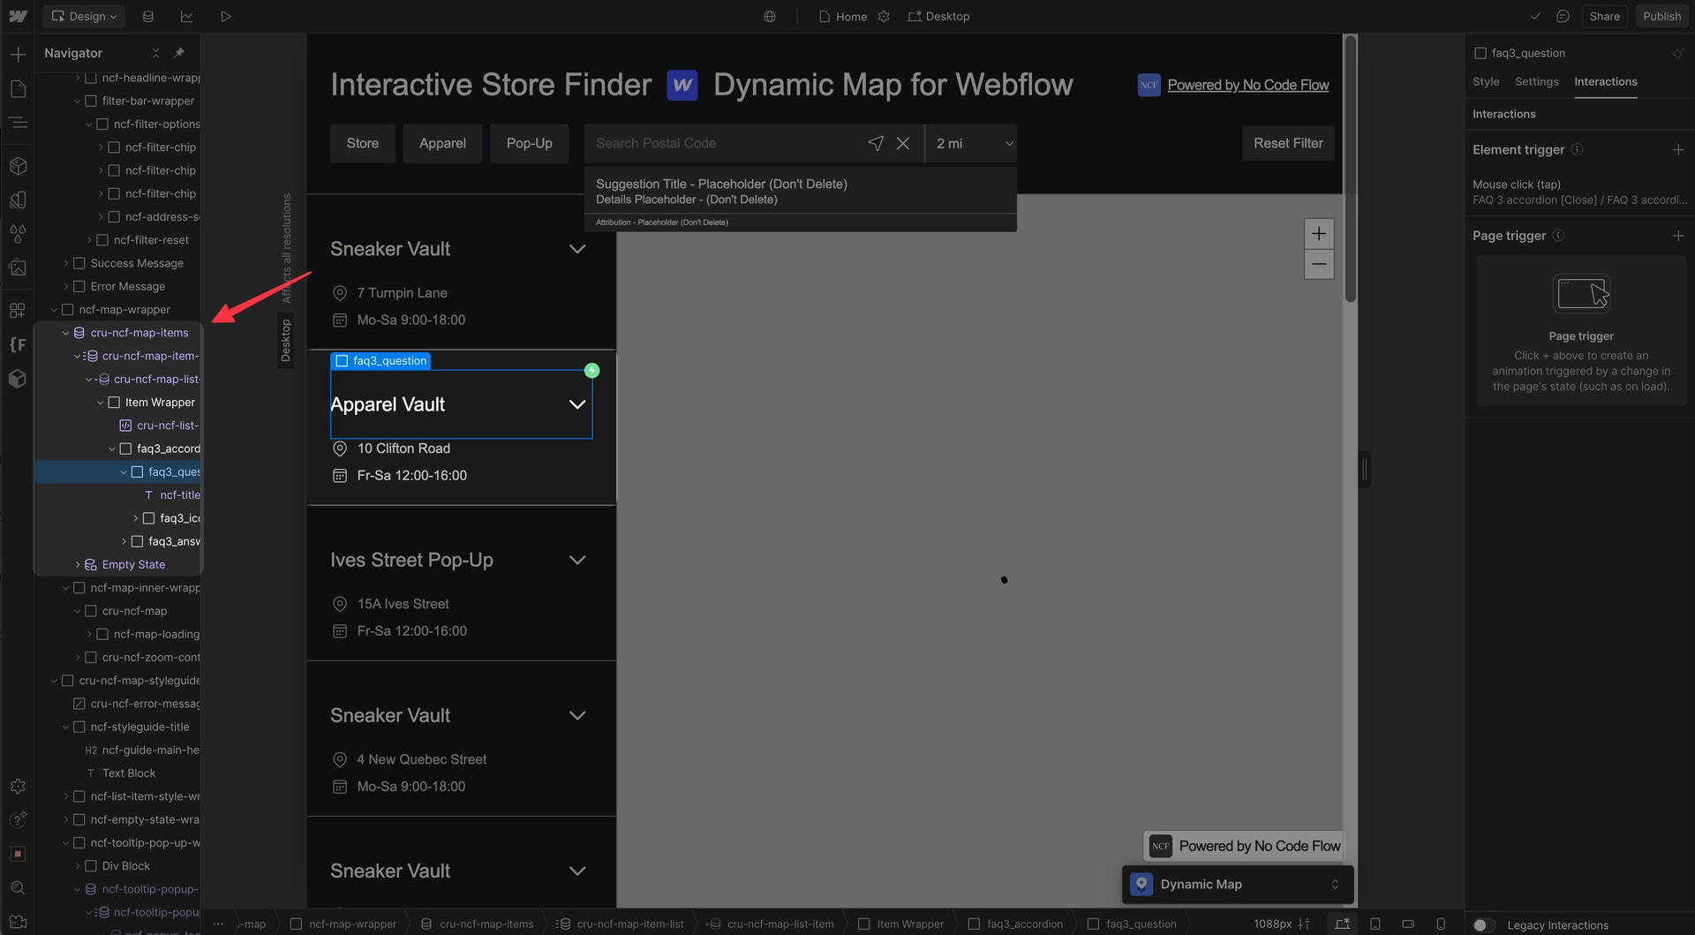Screen dimensions: 1695x935
Task: Click the Pop-Up filter chip
Action: [x=530, y=143]
